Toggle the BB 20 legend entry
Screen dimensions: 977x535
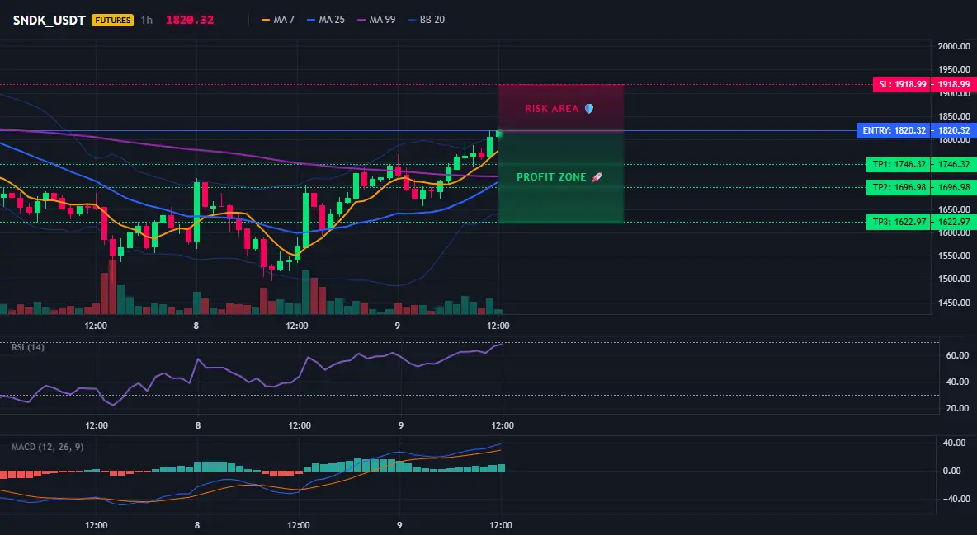tap(426, 20)
